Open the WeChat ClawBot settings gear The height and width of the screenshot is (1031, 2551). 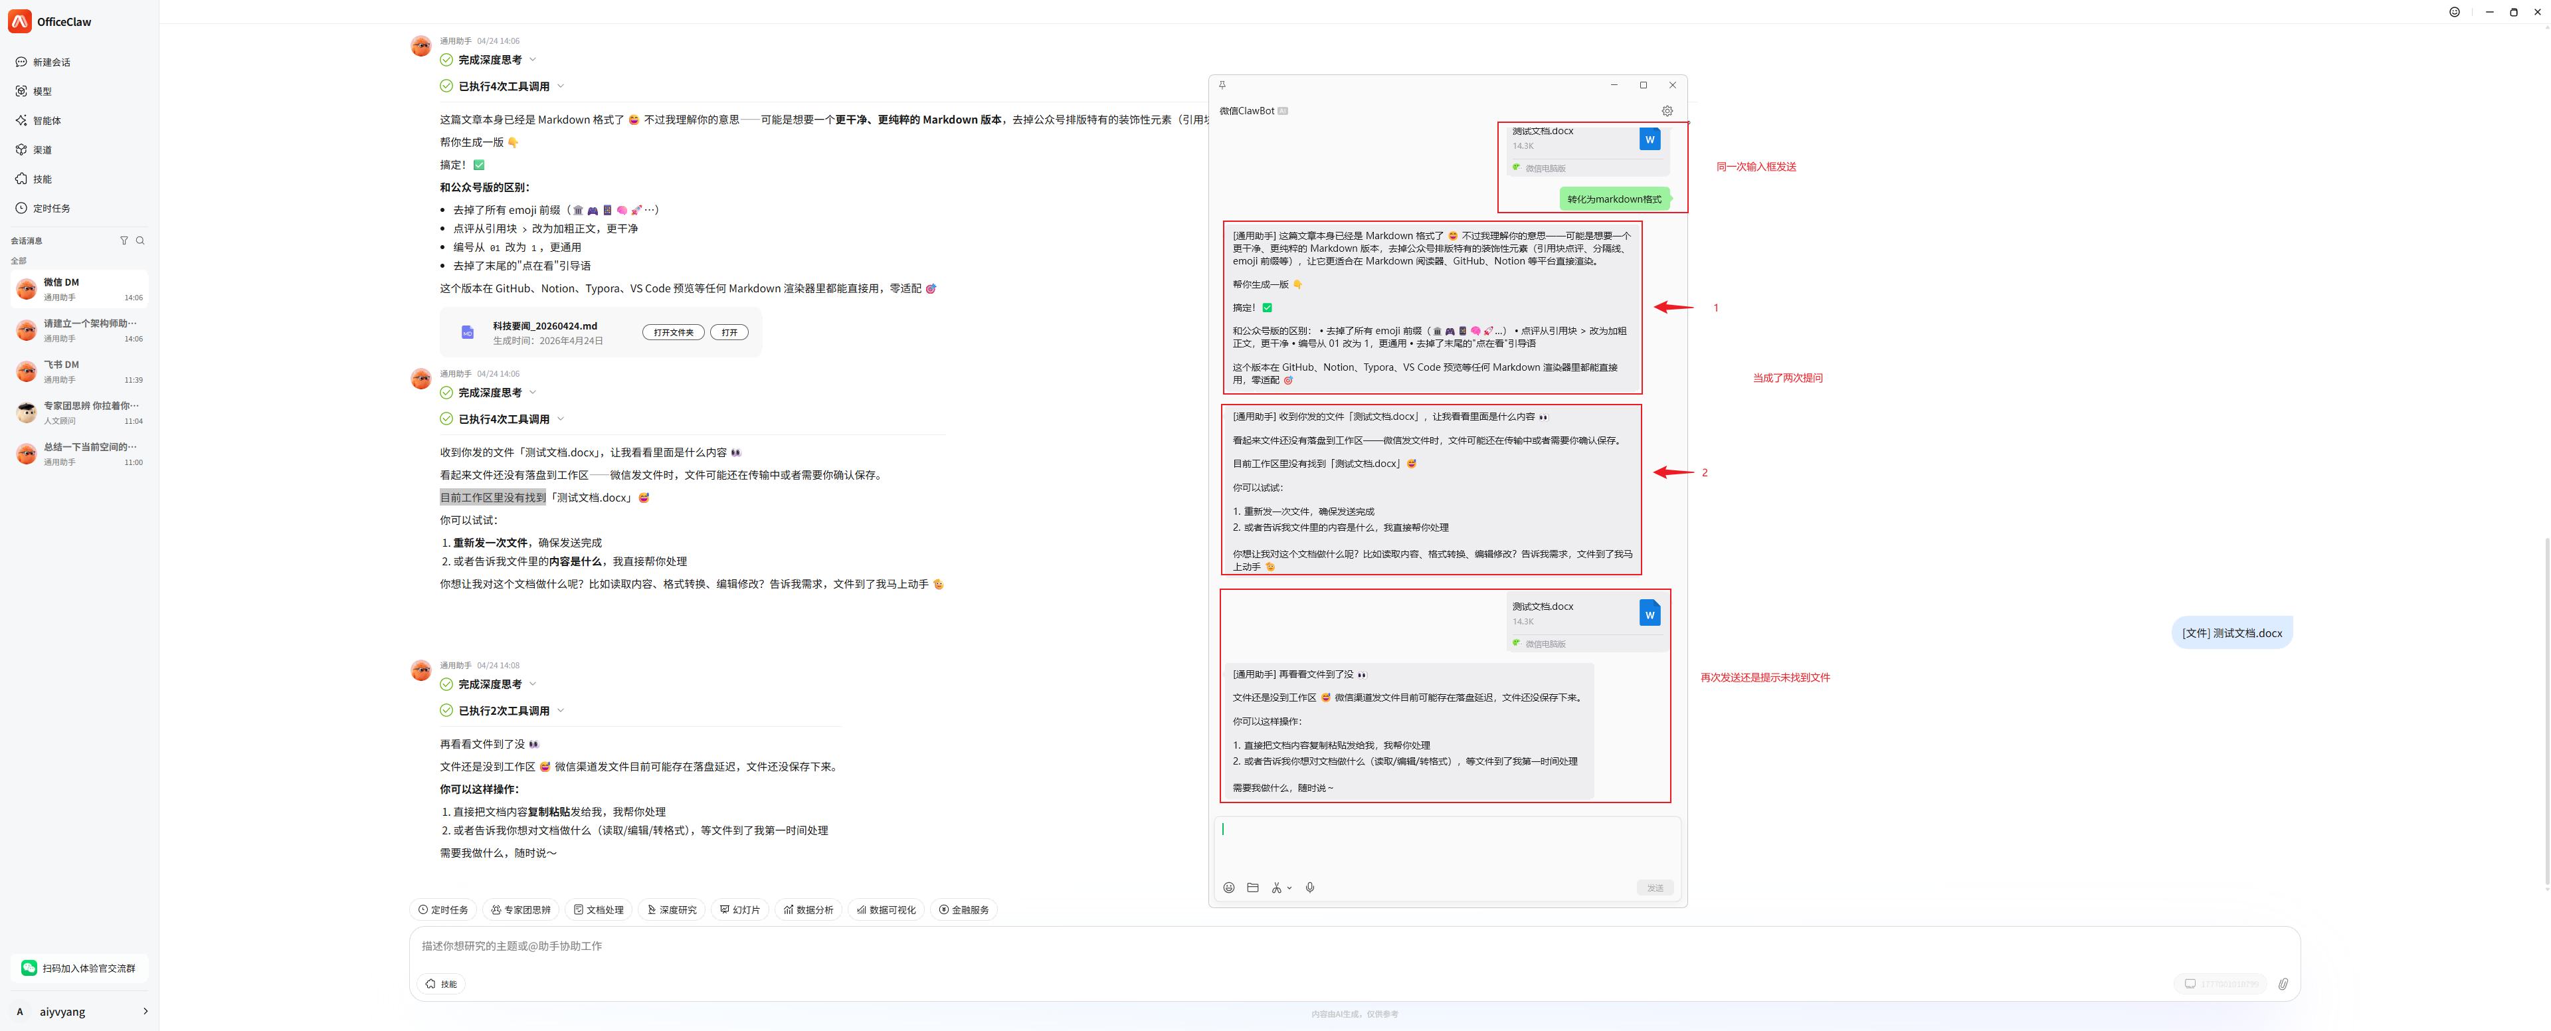pyautogui.click(x=1667, y=111)
